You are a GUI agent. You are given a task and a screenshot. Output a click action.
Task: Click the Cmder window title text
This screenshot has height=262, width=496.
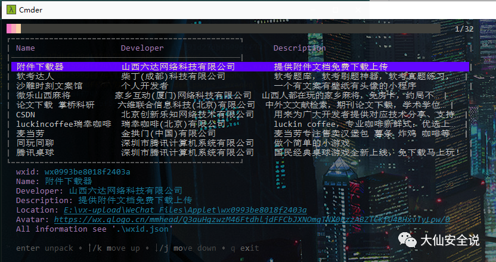click(x=30, y=10)
